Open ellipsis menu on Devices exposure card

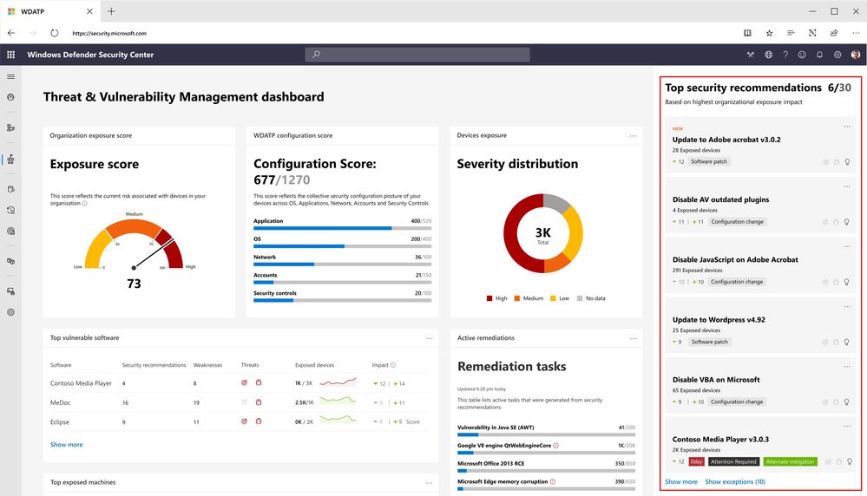point(633,136)
